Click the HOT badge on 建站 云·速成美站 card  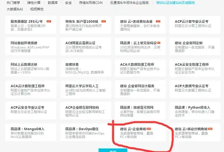pos(158,21)
